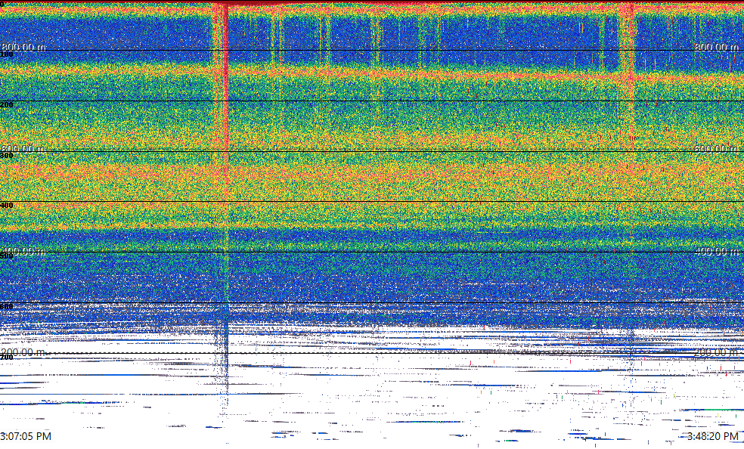Click the 3:07:05 PM start timestamp
Screen dimensions: 744x449
pyautogui.click(x=26, y=436)
